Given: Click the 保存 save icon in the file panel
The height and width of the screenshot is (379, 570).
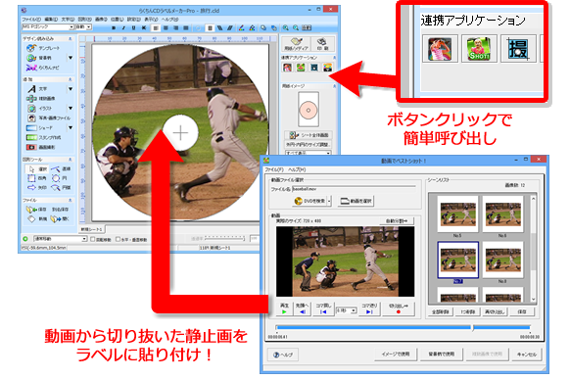Looking at the screenshot, I should [x=36, y=210].
